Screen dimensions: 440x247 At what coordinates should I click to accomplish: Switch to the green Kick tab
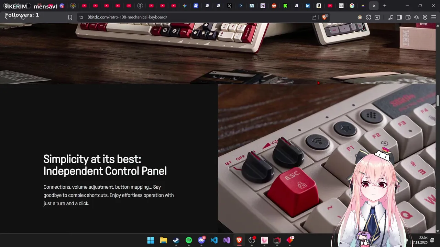[285, 6]
